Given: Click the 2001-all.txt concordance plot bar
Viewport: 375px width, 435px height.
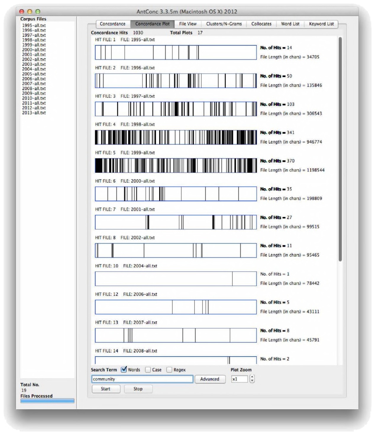Looking at the screenshot, I should 176,222.
